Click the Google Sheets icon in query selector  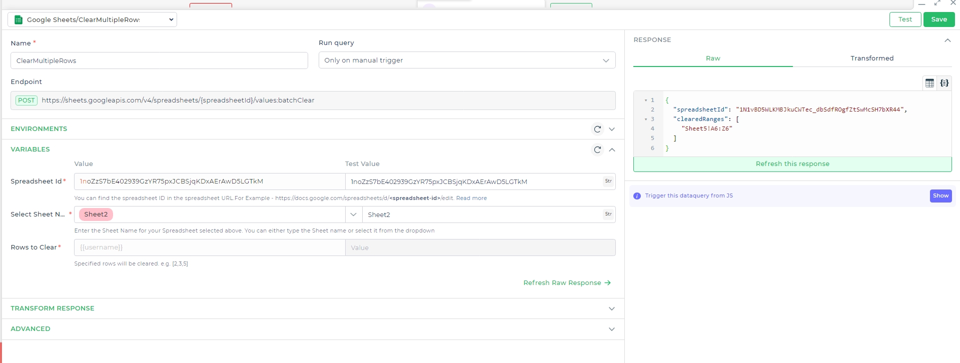pyautogui.click(x=19, y=19)
